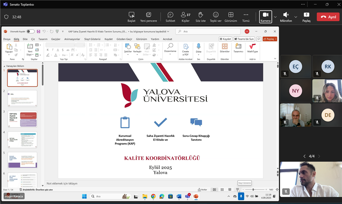Raise hand with Söz iste
This screenshot has height=204, width=342.
tap(200, 17)
